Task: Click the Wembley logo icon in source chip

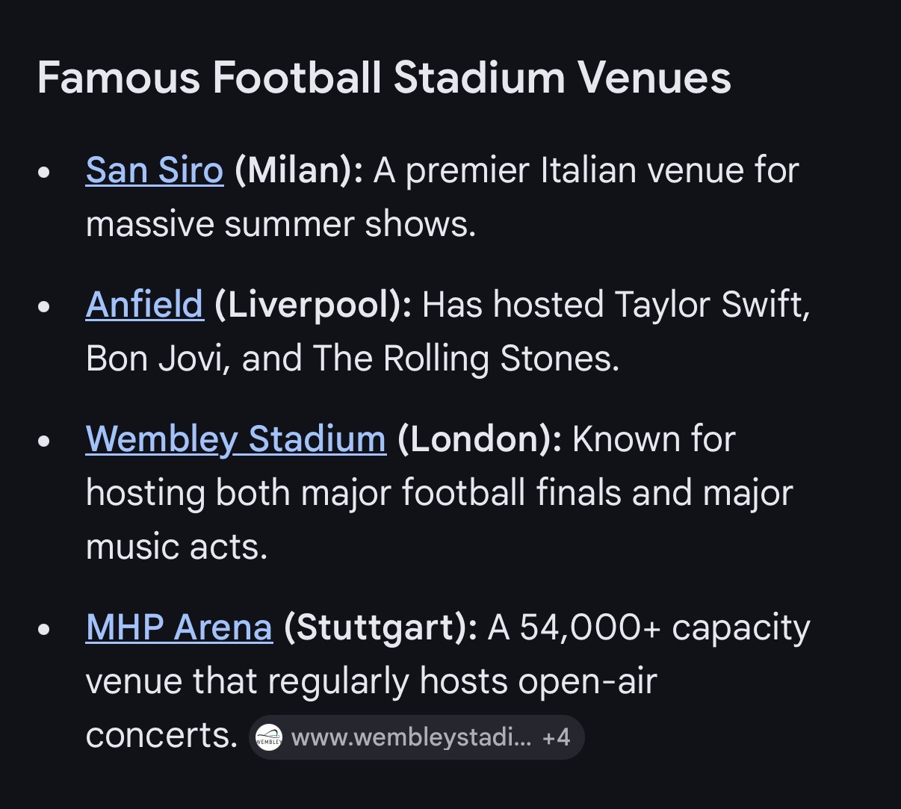Action: click(x=269, y=738)
